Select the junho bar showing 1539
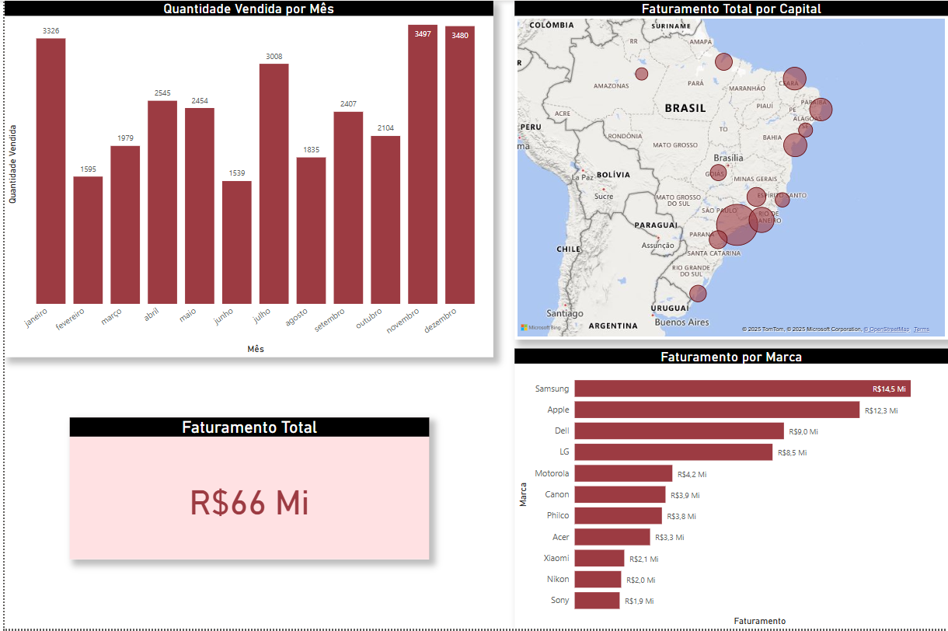The width and height of the screenshot is (948, 631). [237, 242]
